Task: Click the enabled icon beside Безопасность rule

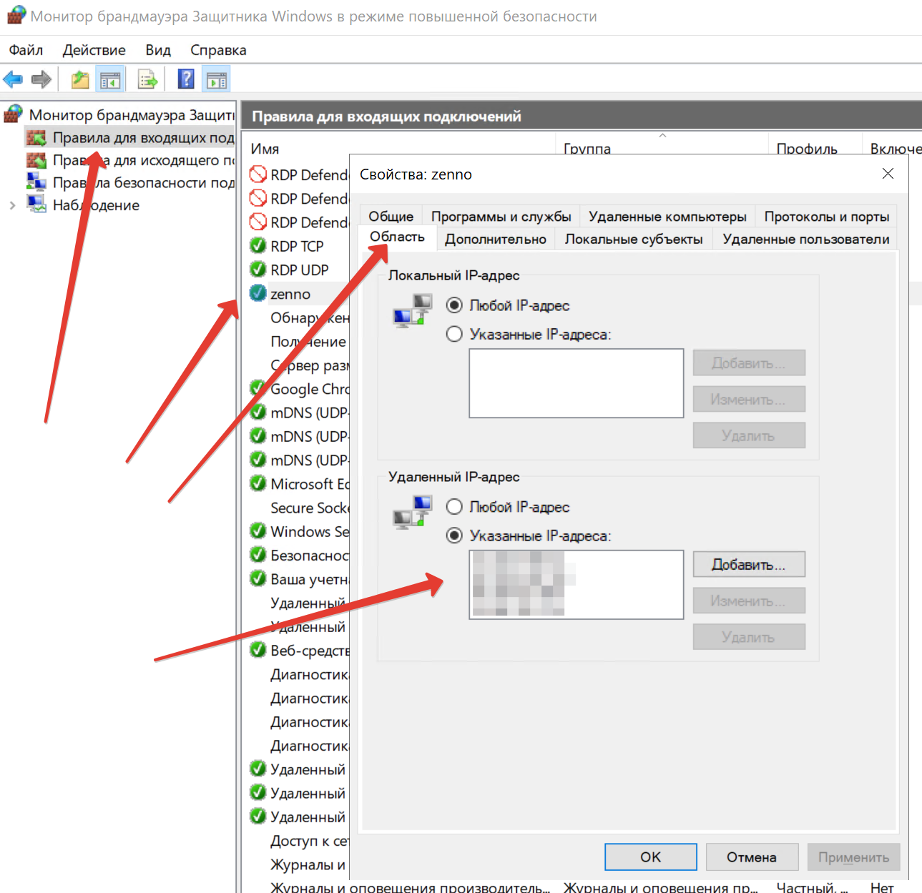Action: pos(258,555)
